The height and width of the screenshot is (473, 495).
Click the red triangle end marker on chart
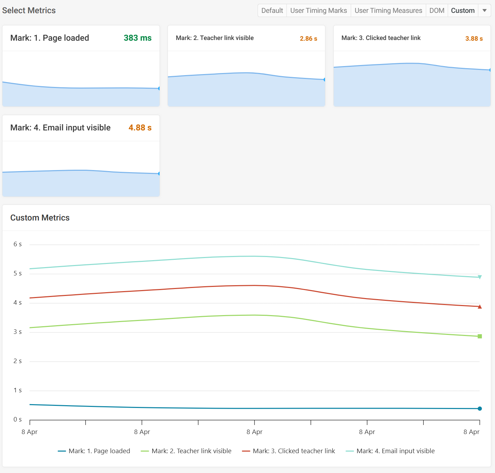[x=480, y=307]
